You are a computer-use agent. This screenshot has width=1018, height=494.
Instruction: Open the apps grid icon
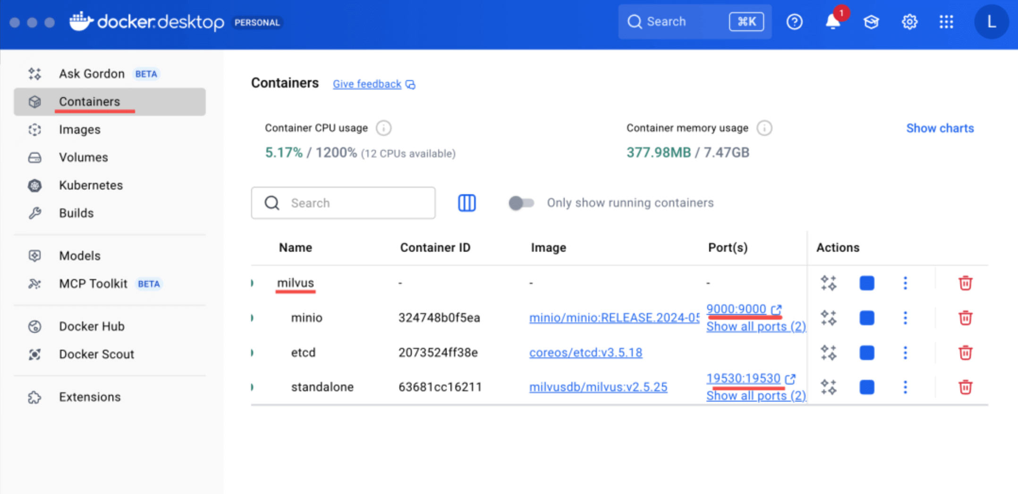(x=946, y=22)
